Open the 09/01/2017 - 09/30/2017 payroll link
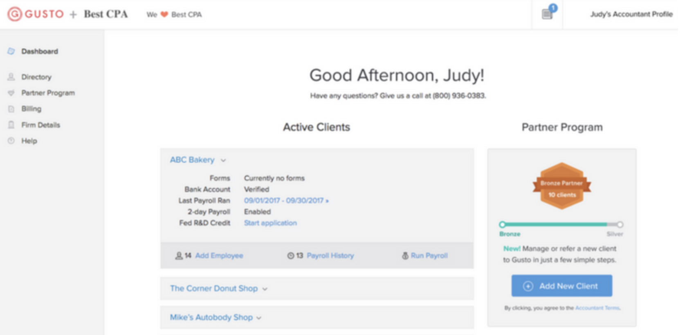Image resolution: width=696 pixels, height=335 pixels. point(286,201)
